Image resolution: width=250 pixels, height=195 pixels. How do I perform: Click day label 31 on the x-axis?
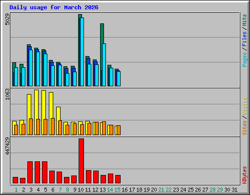[x=234, y=190]
